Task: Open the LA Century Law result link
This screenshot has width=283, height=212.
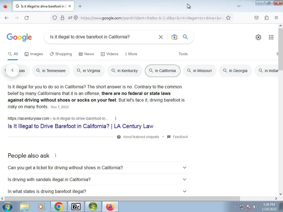Action: (80, 126)
